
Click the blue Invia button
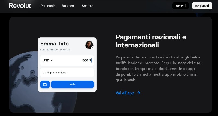point(72,84)
